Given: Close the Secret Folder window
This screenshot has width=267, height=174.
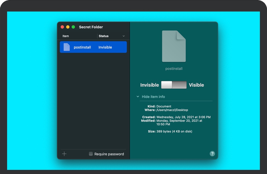Looking at the screenshot, I should click(62, 27).
